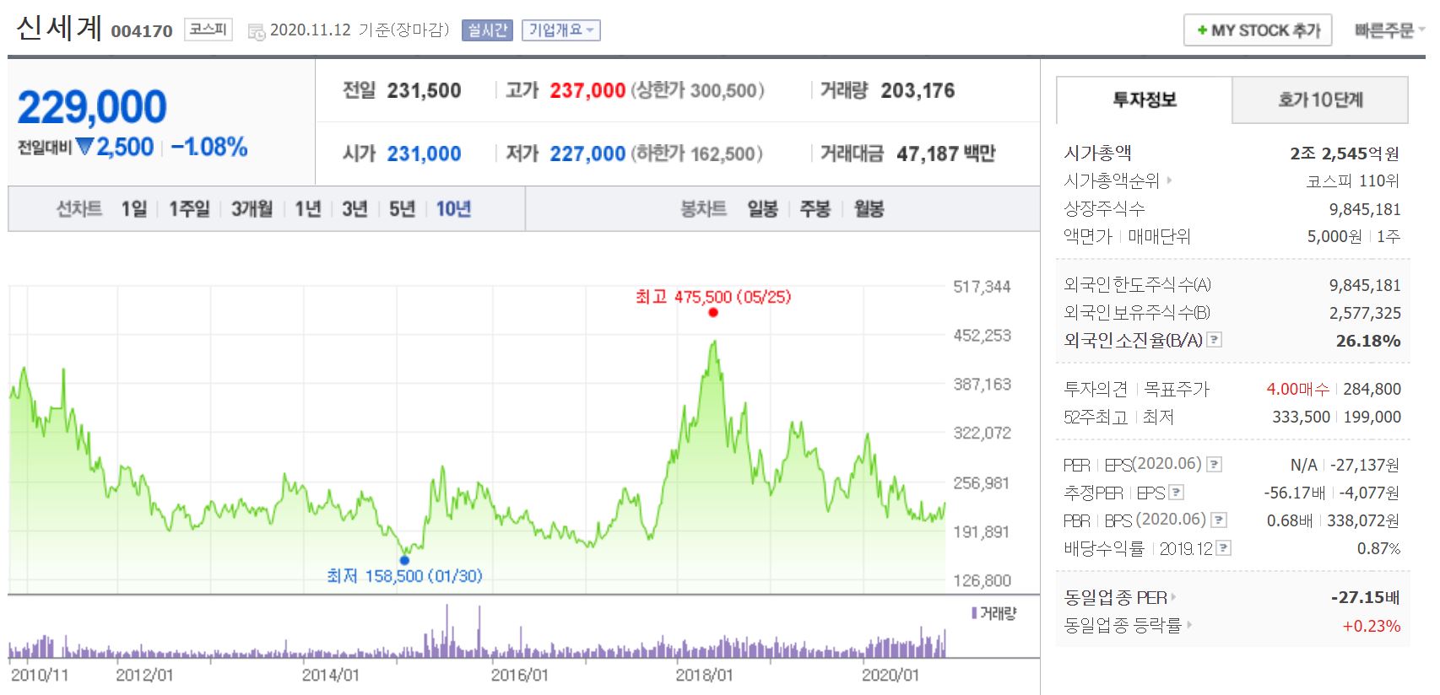This screenshot has width=1440, height=695.
Task: Click the current price 229,000
Action: pos(92,107)
